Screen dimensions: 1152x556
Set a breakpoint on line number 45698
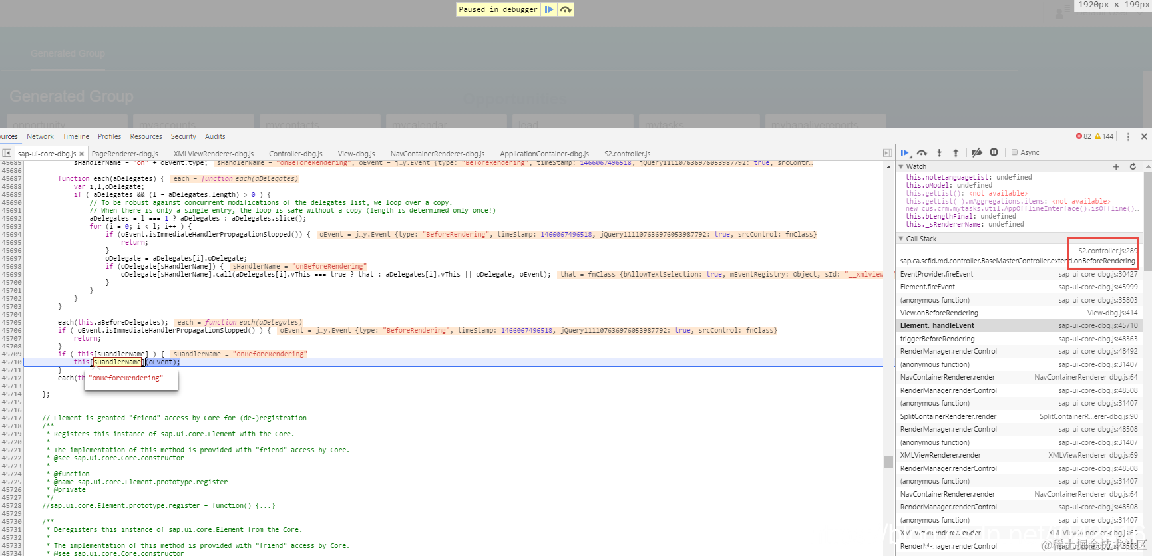[x=11, y=266]
